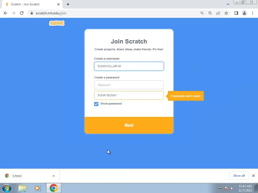Image resolution: width=258 pixels, height=193 pixels.
Task: View site info via lock icon
Action: coord(32,13)
